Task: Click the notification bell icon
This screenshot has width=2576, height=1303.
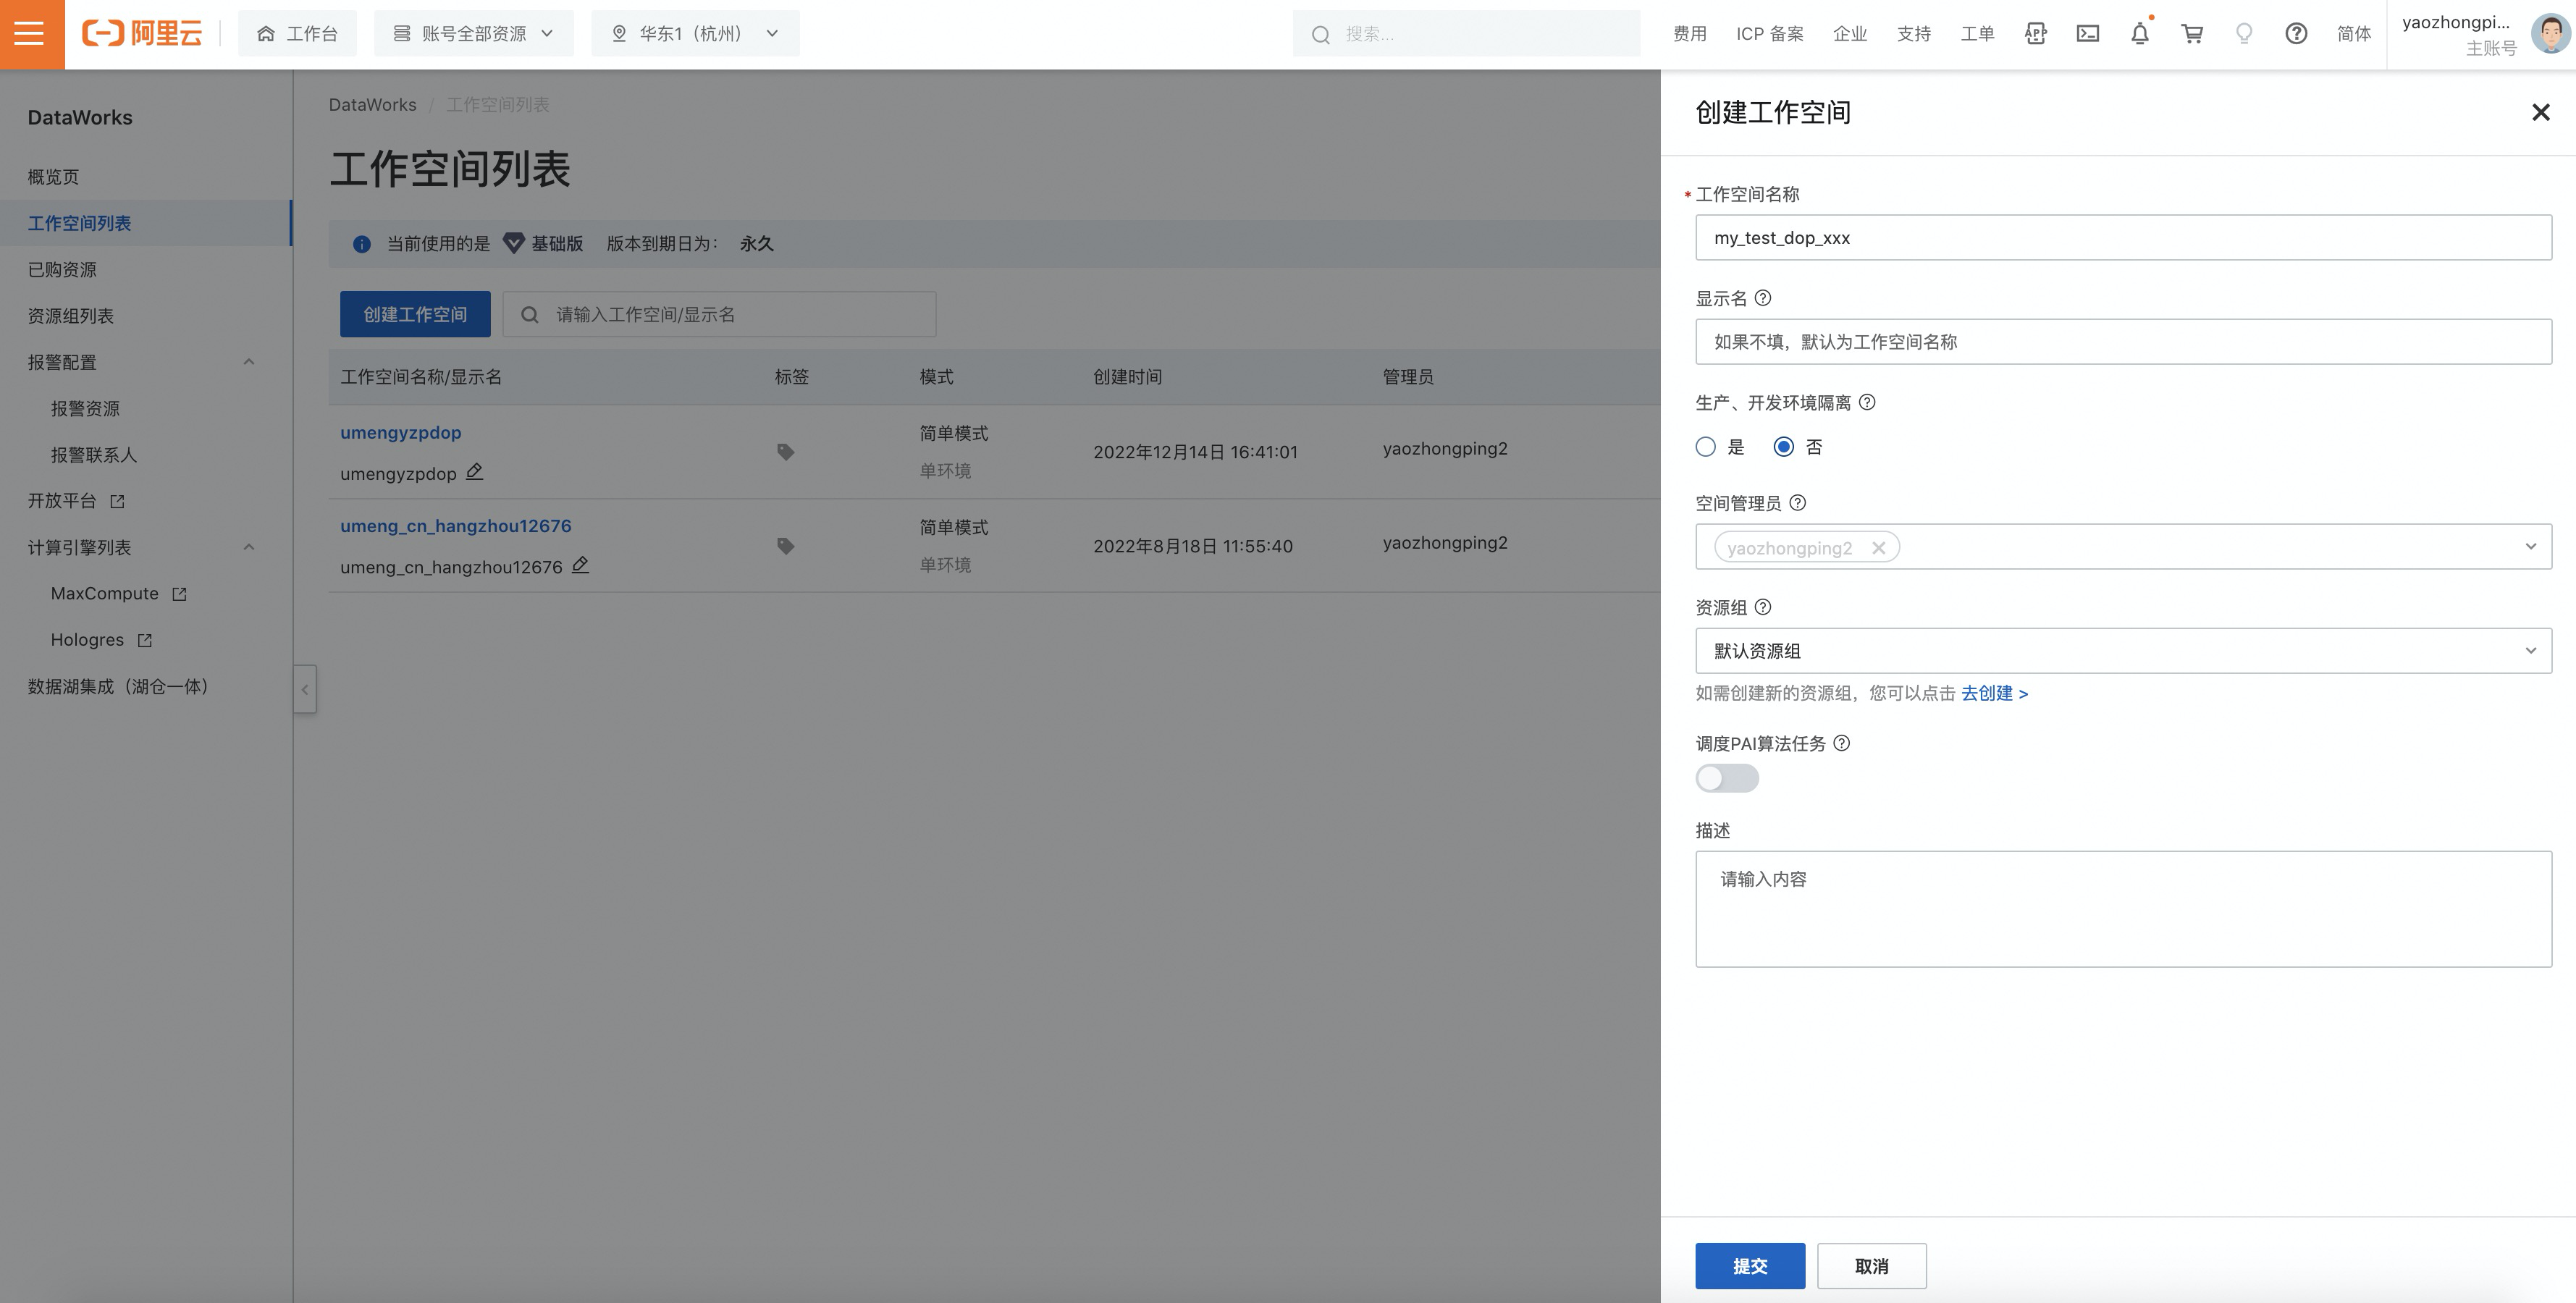Action: [2139, 34]
